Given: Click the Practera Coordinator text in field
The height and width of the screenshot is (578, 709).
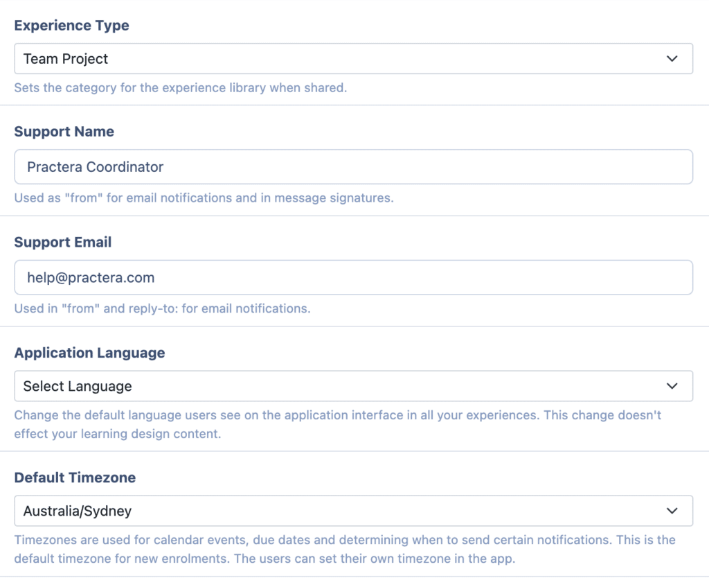Looking at the screenshot, I should click(x=95, y=167).
